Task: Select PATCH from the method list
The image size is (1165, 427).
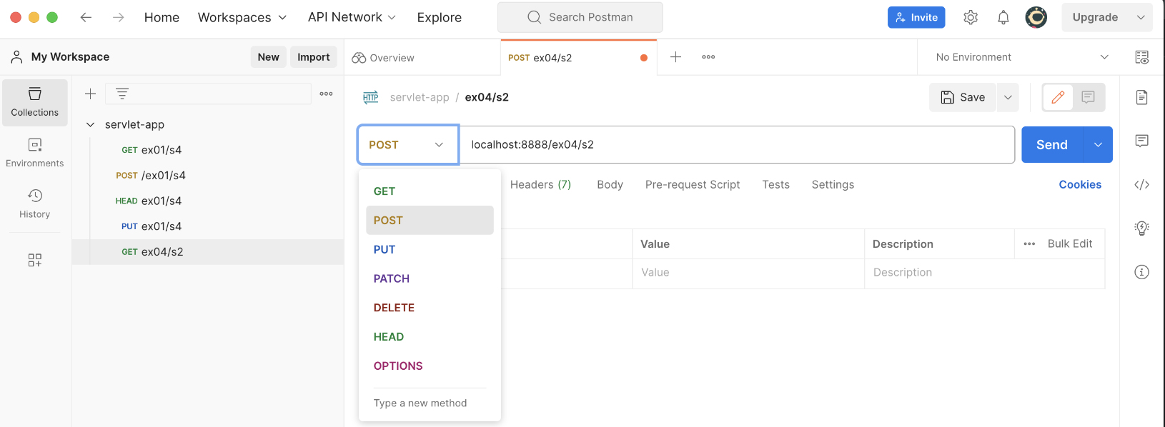Action: point(430,278)
